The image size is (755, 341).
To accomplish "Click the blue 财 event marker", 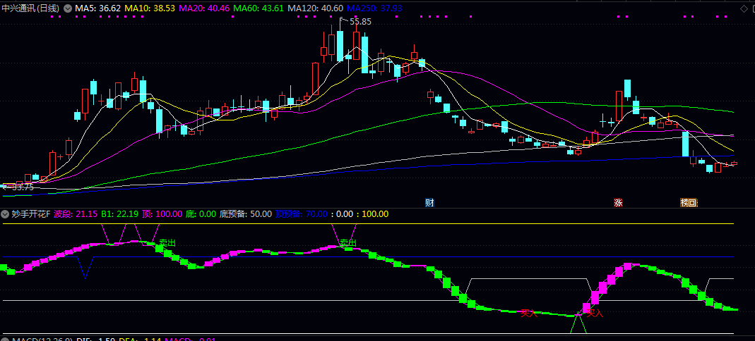I will pyautogui.click(x=429, y=202).
